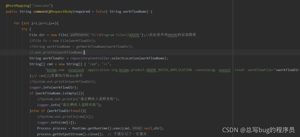The image size is (300, 137).
Task: Click the 'envp:' parameter hint in exec call
Action: pyautogui.click(x=138, y=128)
